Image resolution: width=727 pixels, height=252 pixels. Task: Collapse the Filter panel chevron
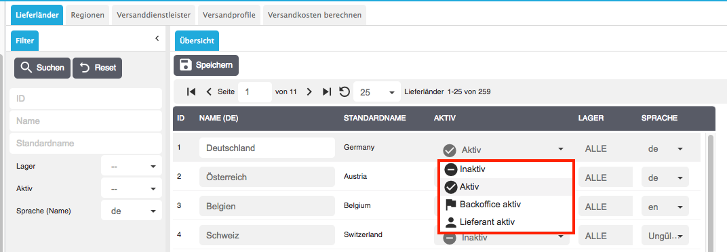(157, 38)
